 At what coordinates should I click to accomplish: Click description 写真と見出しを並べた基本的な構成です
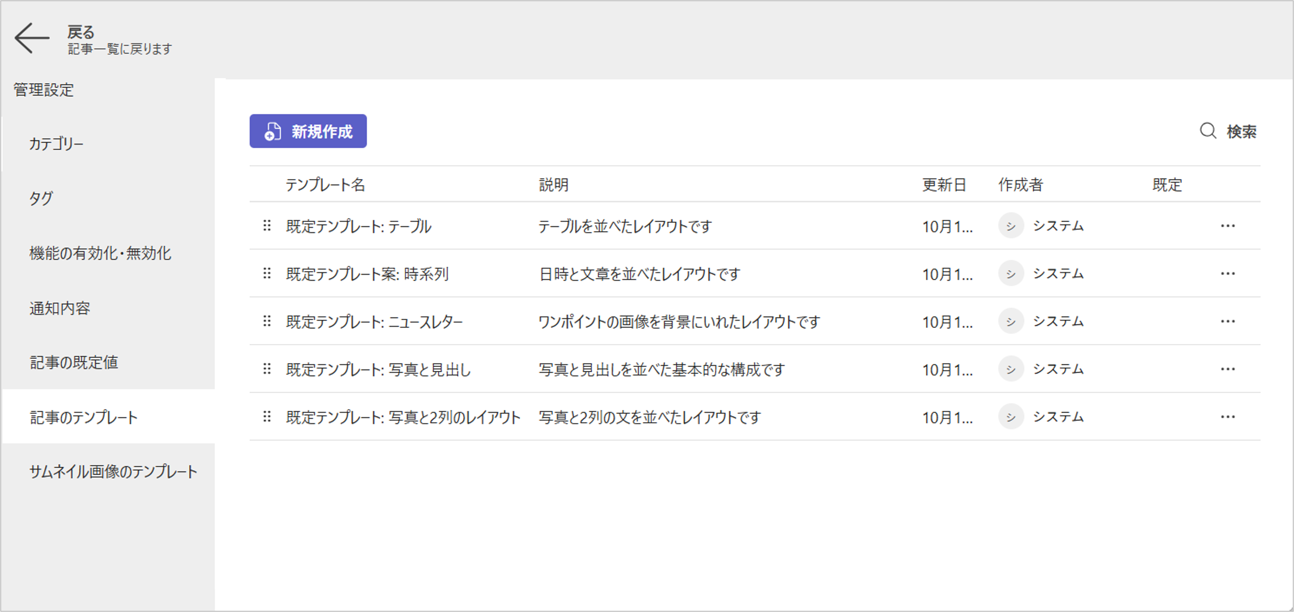pos(662,370)
